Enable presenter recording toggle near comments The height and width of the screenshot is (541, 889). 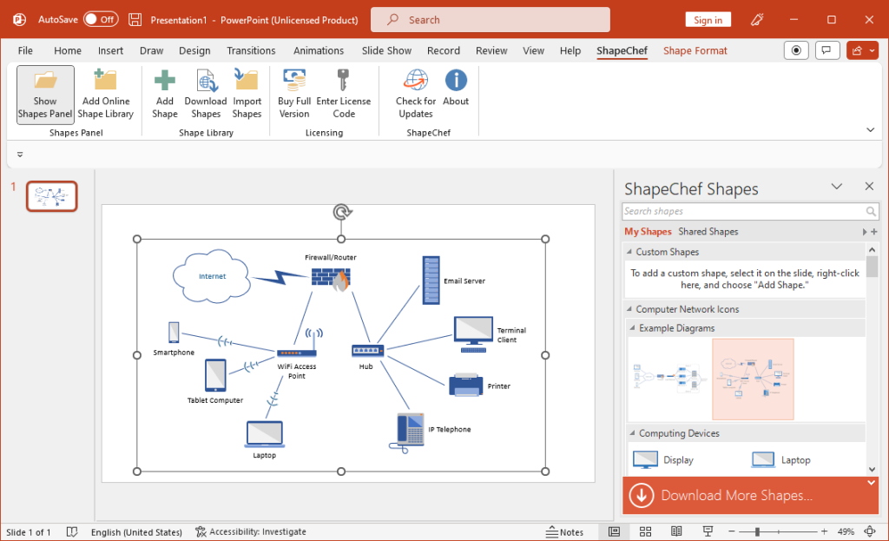click(x=796, y=49)
